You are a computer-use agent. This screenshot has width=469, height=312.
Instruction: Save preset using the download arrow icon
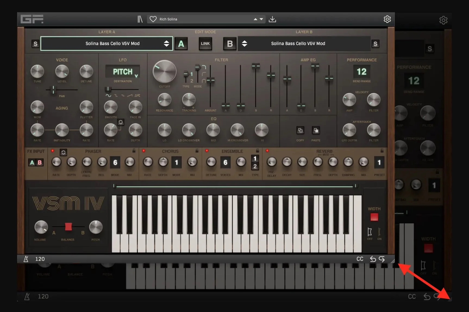click(272, 19)
